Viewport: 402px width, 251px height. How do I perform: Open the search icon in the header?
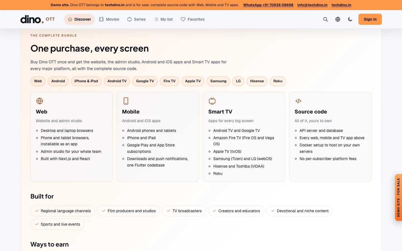pos(326,19)
